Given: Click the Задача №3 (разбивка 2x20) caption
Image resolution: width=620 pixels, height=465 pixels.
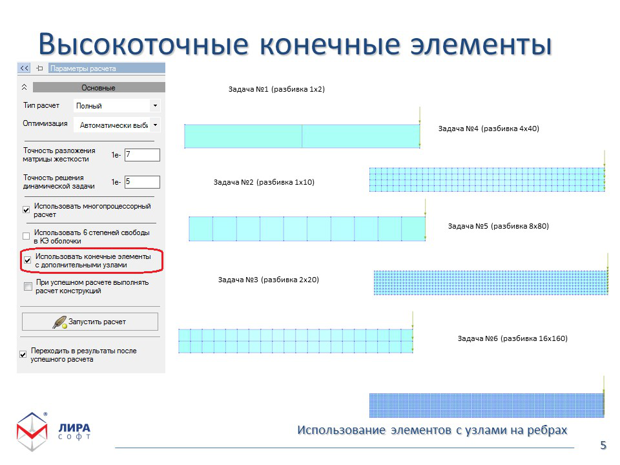Looking at the screenshot, I should point(269,280).
